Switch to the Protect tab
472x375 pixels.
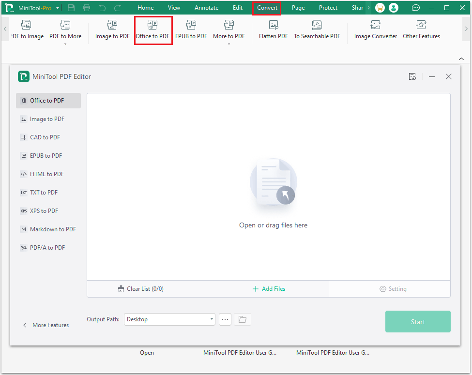click(x=328, y=8)
